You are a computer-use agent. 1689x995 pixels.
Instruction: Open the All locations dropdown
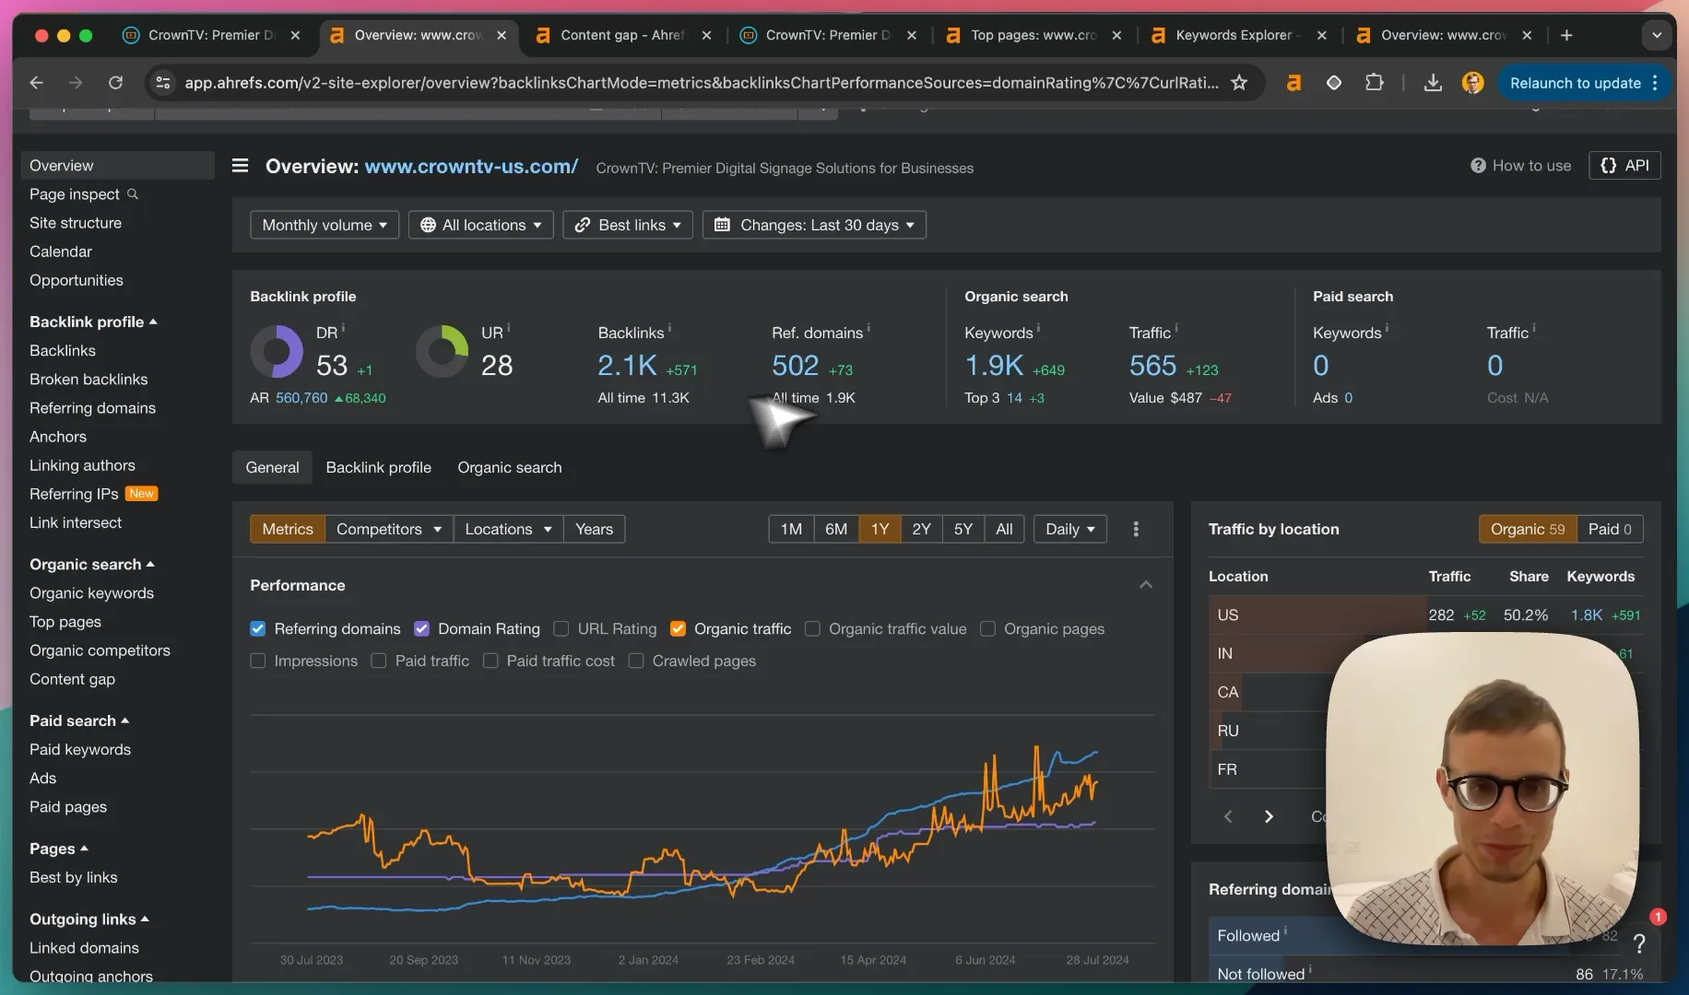[x=481, y=225]
